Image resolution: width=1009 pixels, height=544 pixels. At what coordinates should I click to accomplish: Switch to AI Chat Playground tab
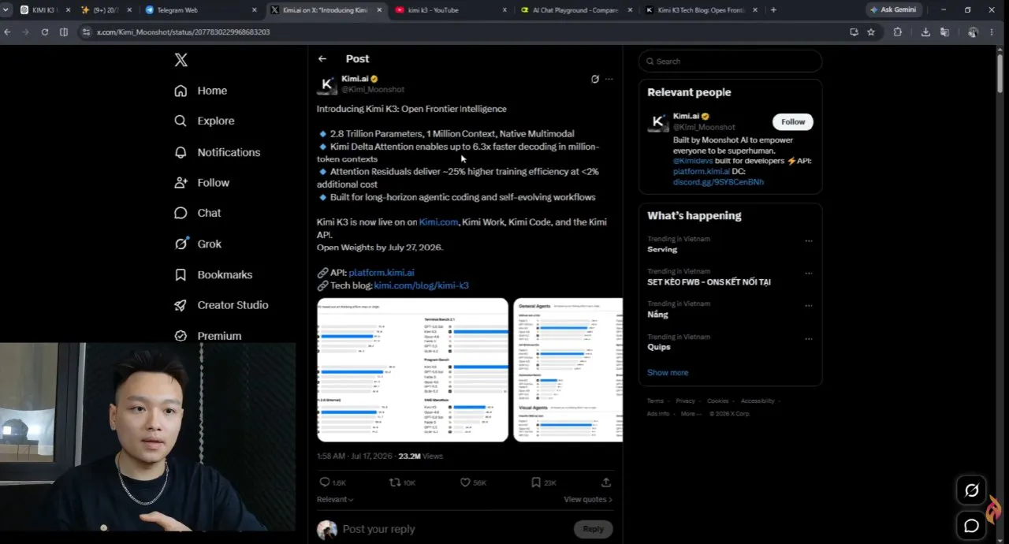tap(575, 10)
